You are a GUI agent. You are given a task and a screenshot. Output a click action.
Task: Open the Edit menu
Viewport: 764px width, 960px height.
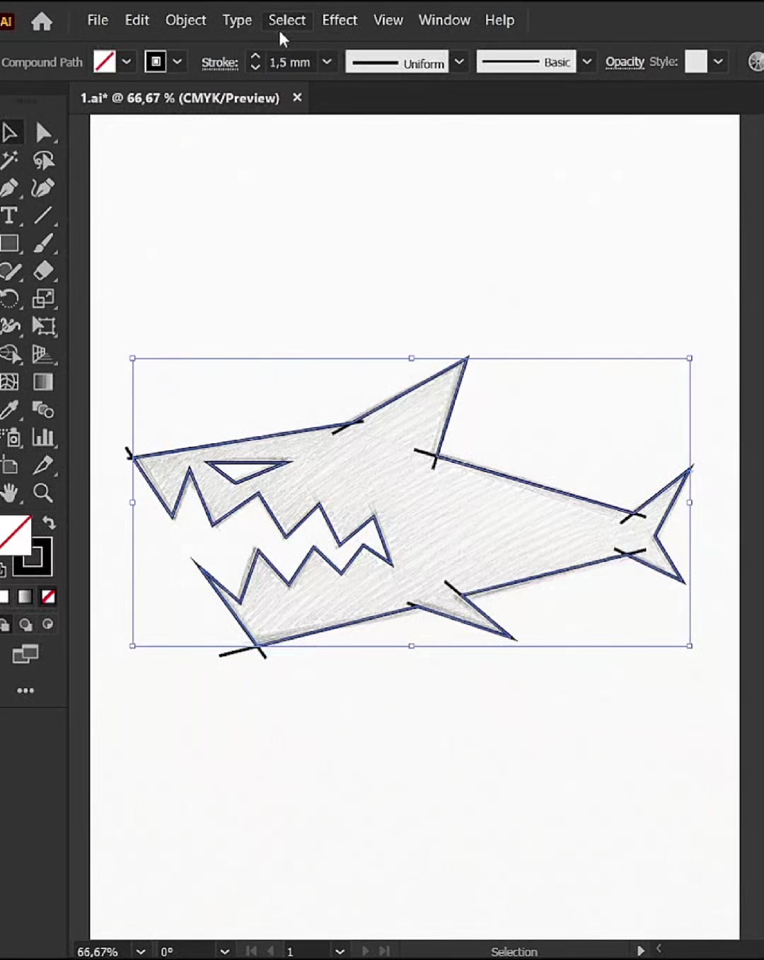click(x=137, y=20)
